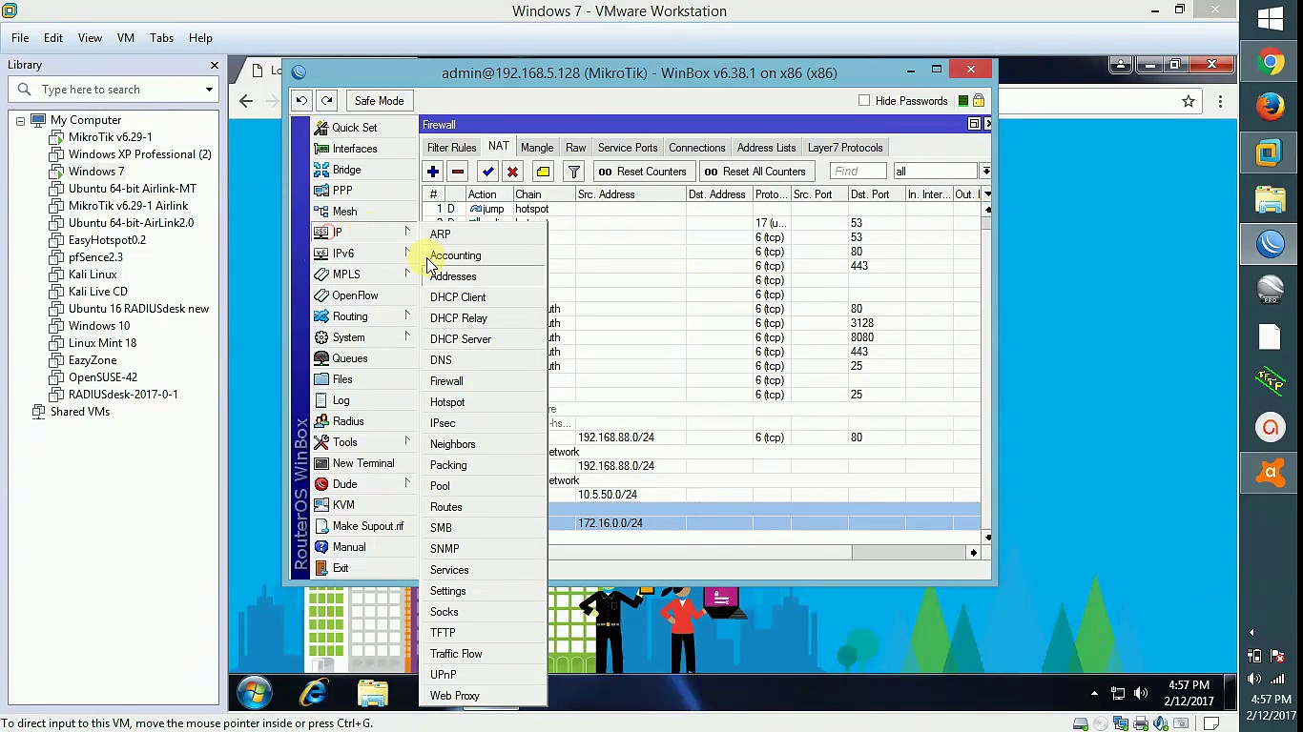Open Internet Explorer from the taskbar
The height and width of the screenshot is (732, 1303).
point(313,693)
